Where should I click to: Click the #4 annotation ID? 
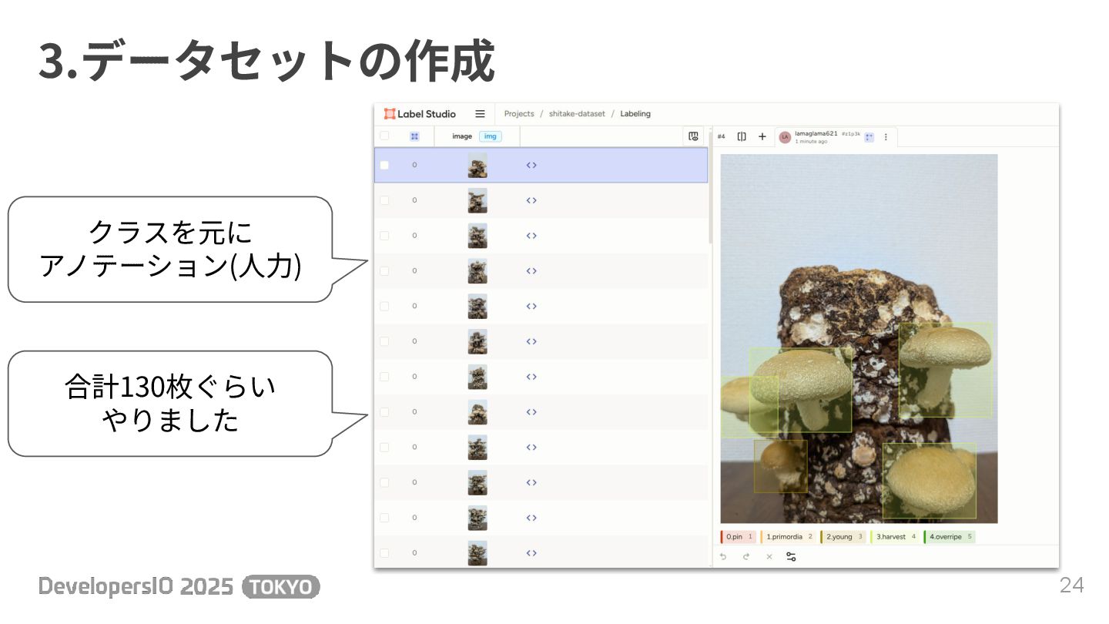click(x=721, y=136)
